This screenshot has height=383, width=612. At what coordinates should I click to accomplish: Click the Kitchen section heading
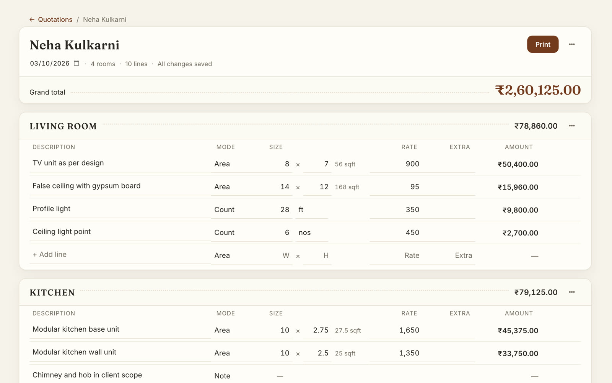point(52,293)
